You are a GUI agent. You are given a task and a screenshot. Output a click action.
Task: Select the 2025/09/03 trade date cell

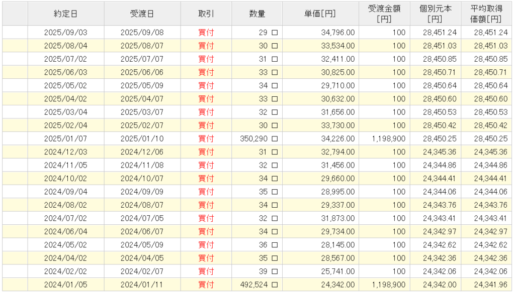tap(66, 33)
